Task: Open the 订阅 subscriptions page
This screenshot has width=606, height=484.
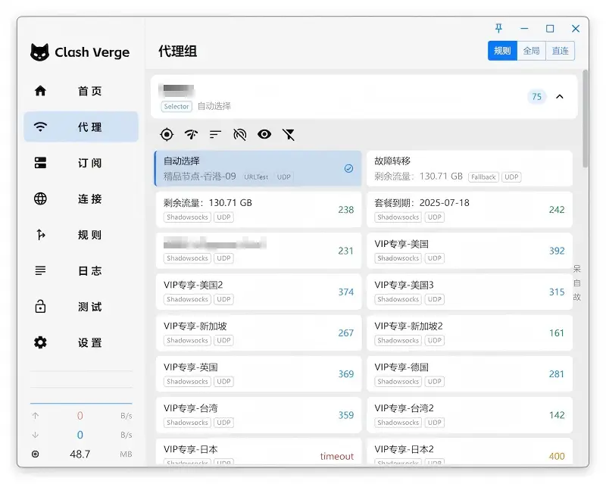Action: (81, 163)
